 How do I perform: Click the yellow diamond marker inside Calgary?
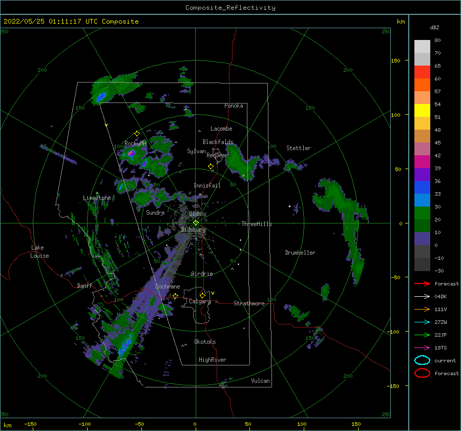(202, 295)
